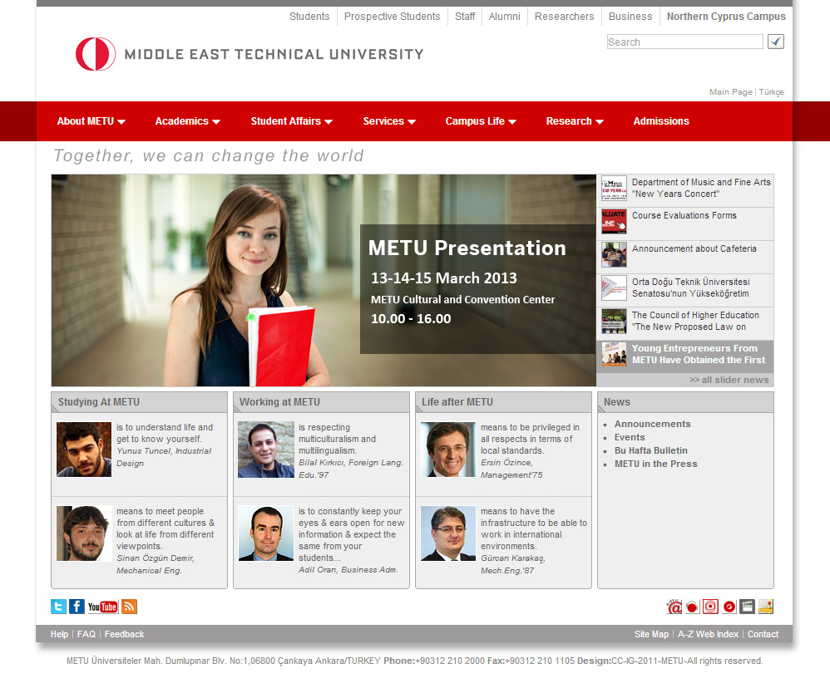The image size is (830, 688).
Task: Open Orta Doğu Teknik Üniversitesi Senatosu news
Action: (691, 287)
